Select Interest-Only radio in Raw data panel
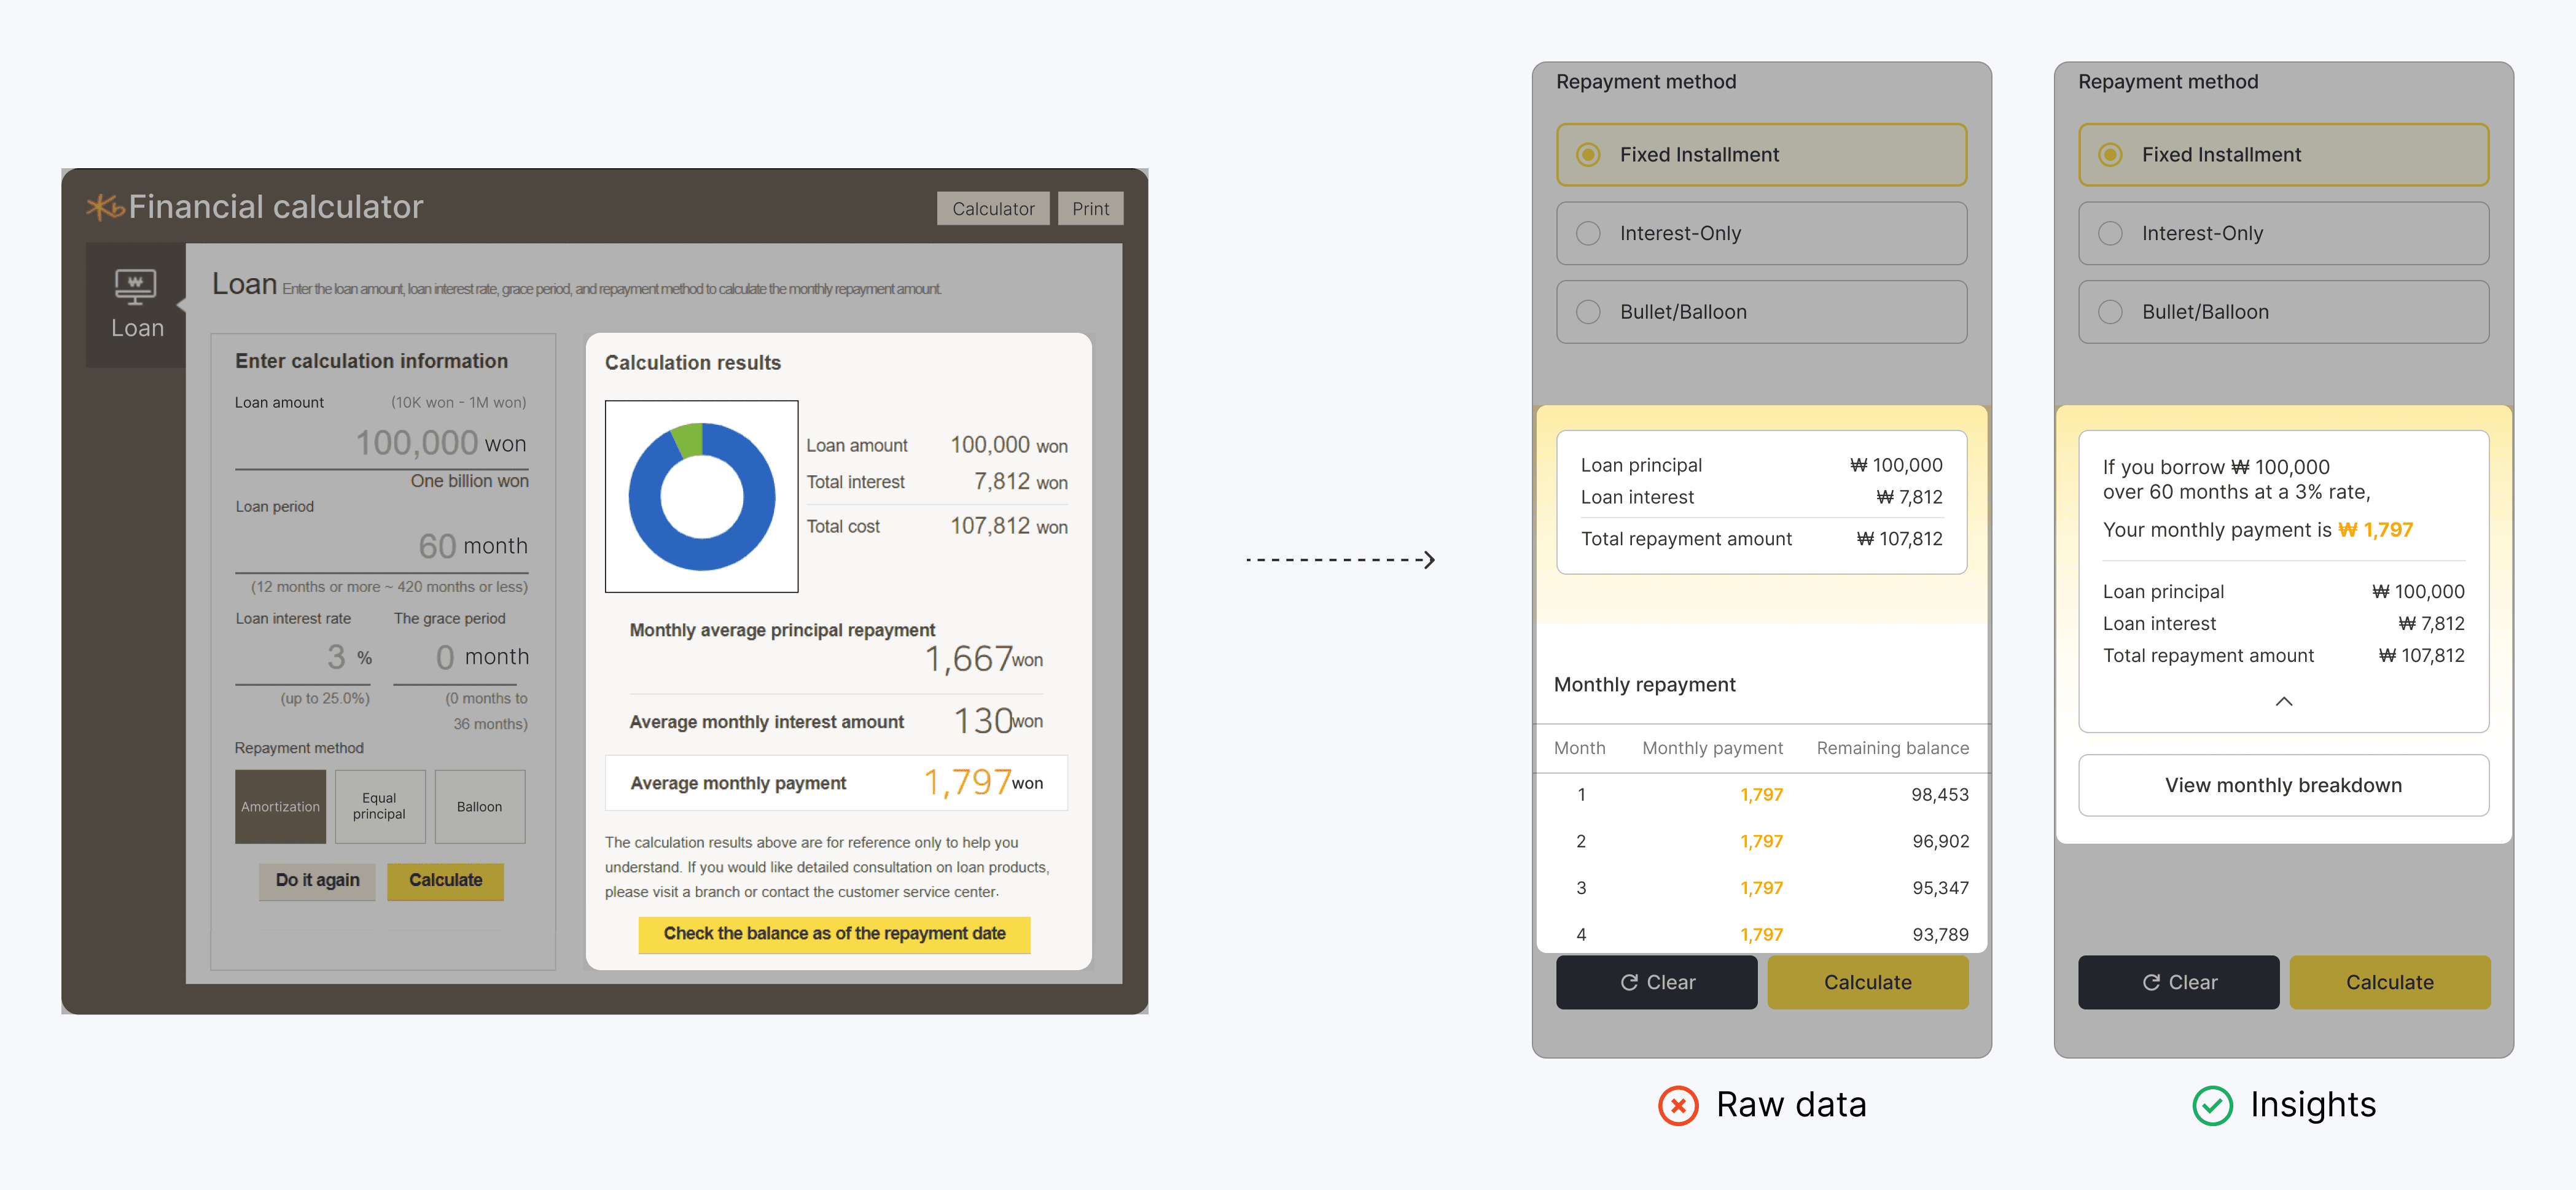 coord(1588,233)
